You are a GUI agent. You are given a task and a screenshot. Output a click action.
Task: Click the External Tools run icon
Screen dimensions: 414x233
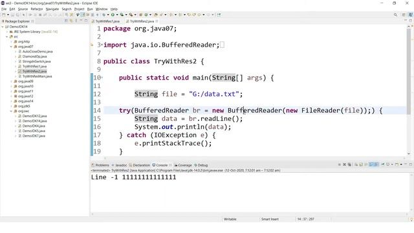(x=131, y=15)
